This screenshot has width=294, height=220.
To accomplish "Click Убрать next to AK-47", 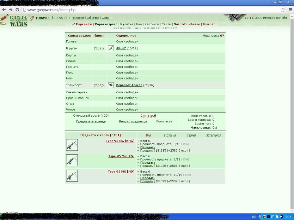I will pyautogui.click(x=99, y=49).
